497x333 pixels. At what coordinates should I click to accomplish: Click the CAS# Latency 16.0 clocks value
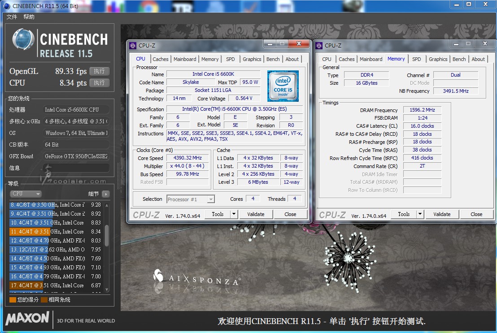coord(422,126)
